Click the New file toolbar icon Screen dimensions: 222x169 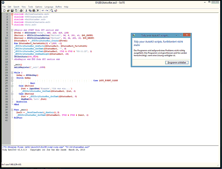[4, 11]
